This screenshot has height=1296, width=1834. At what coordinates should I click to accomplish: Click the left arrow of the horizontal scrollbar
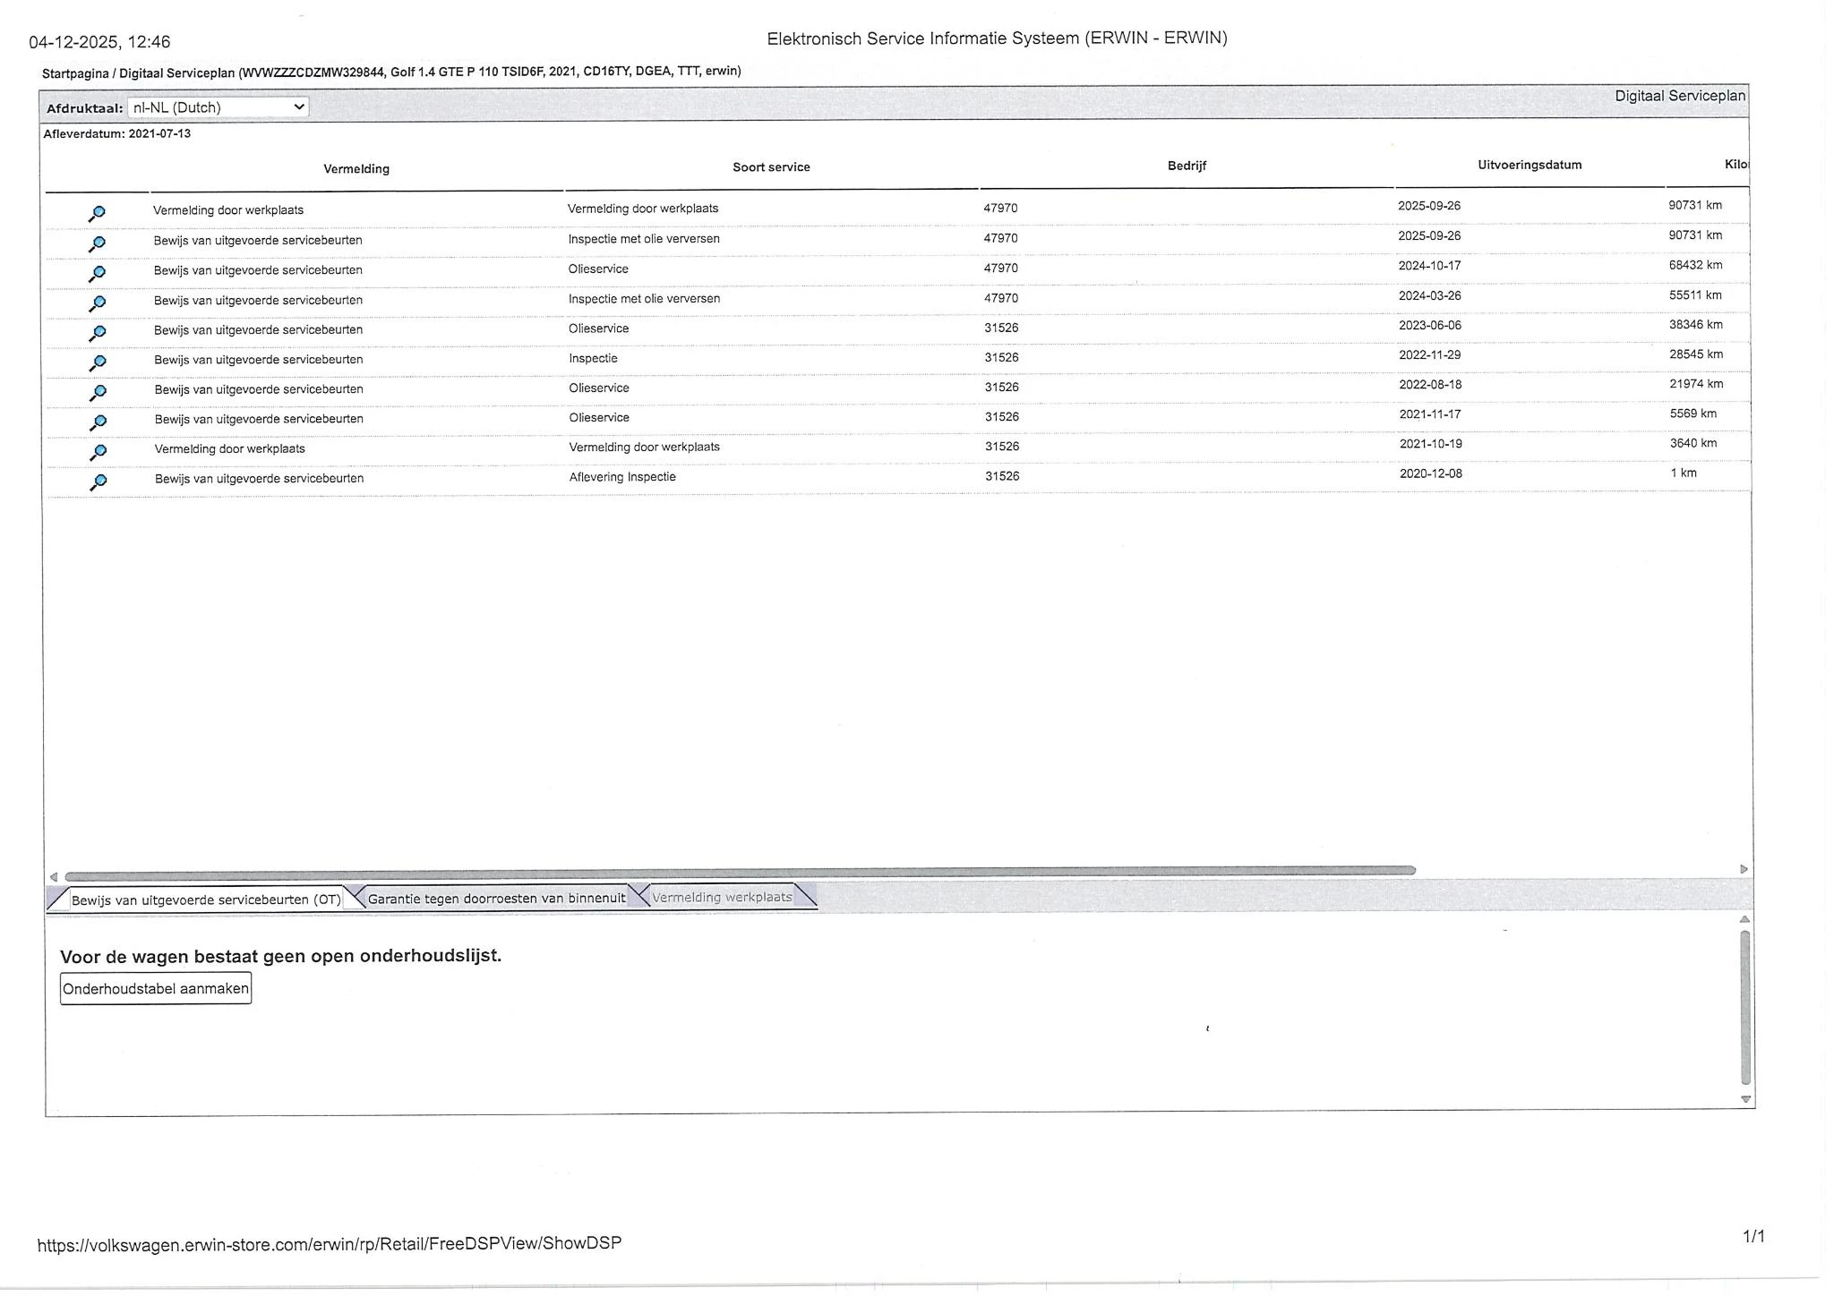tap(54, 876)
